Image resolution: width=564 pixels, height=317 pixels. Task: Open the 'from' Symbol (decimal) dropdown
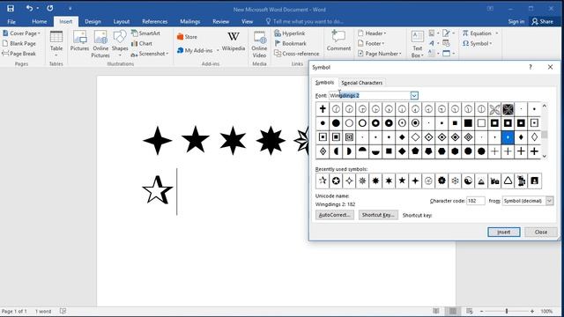(549, 201)
